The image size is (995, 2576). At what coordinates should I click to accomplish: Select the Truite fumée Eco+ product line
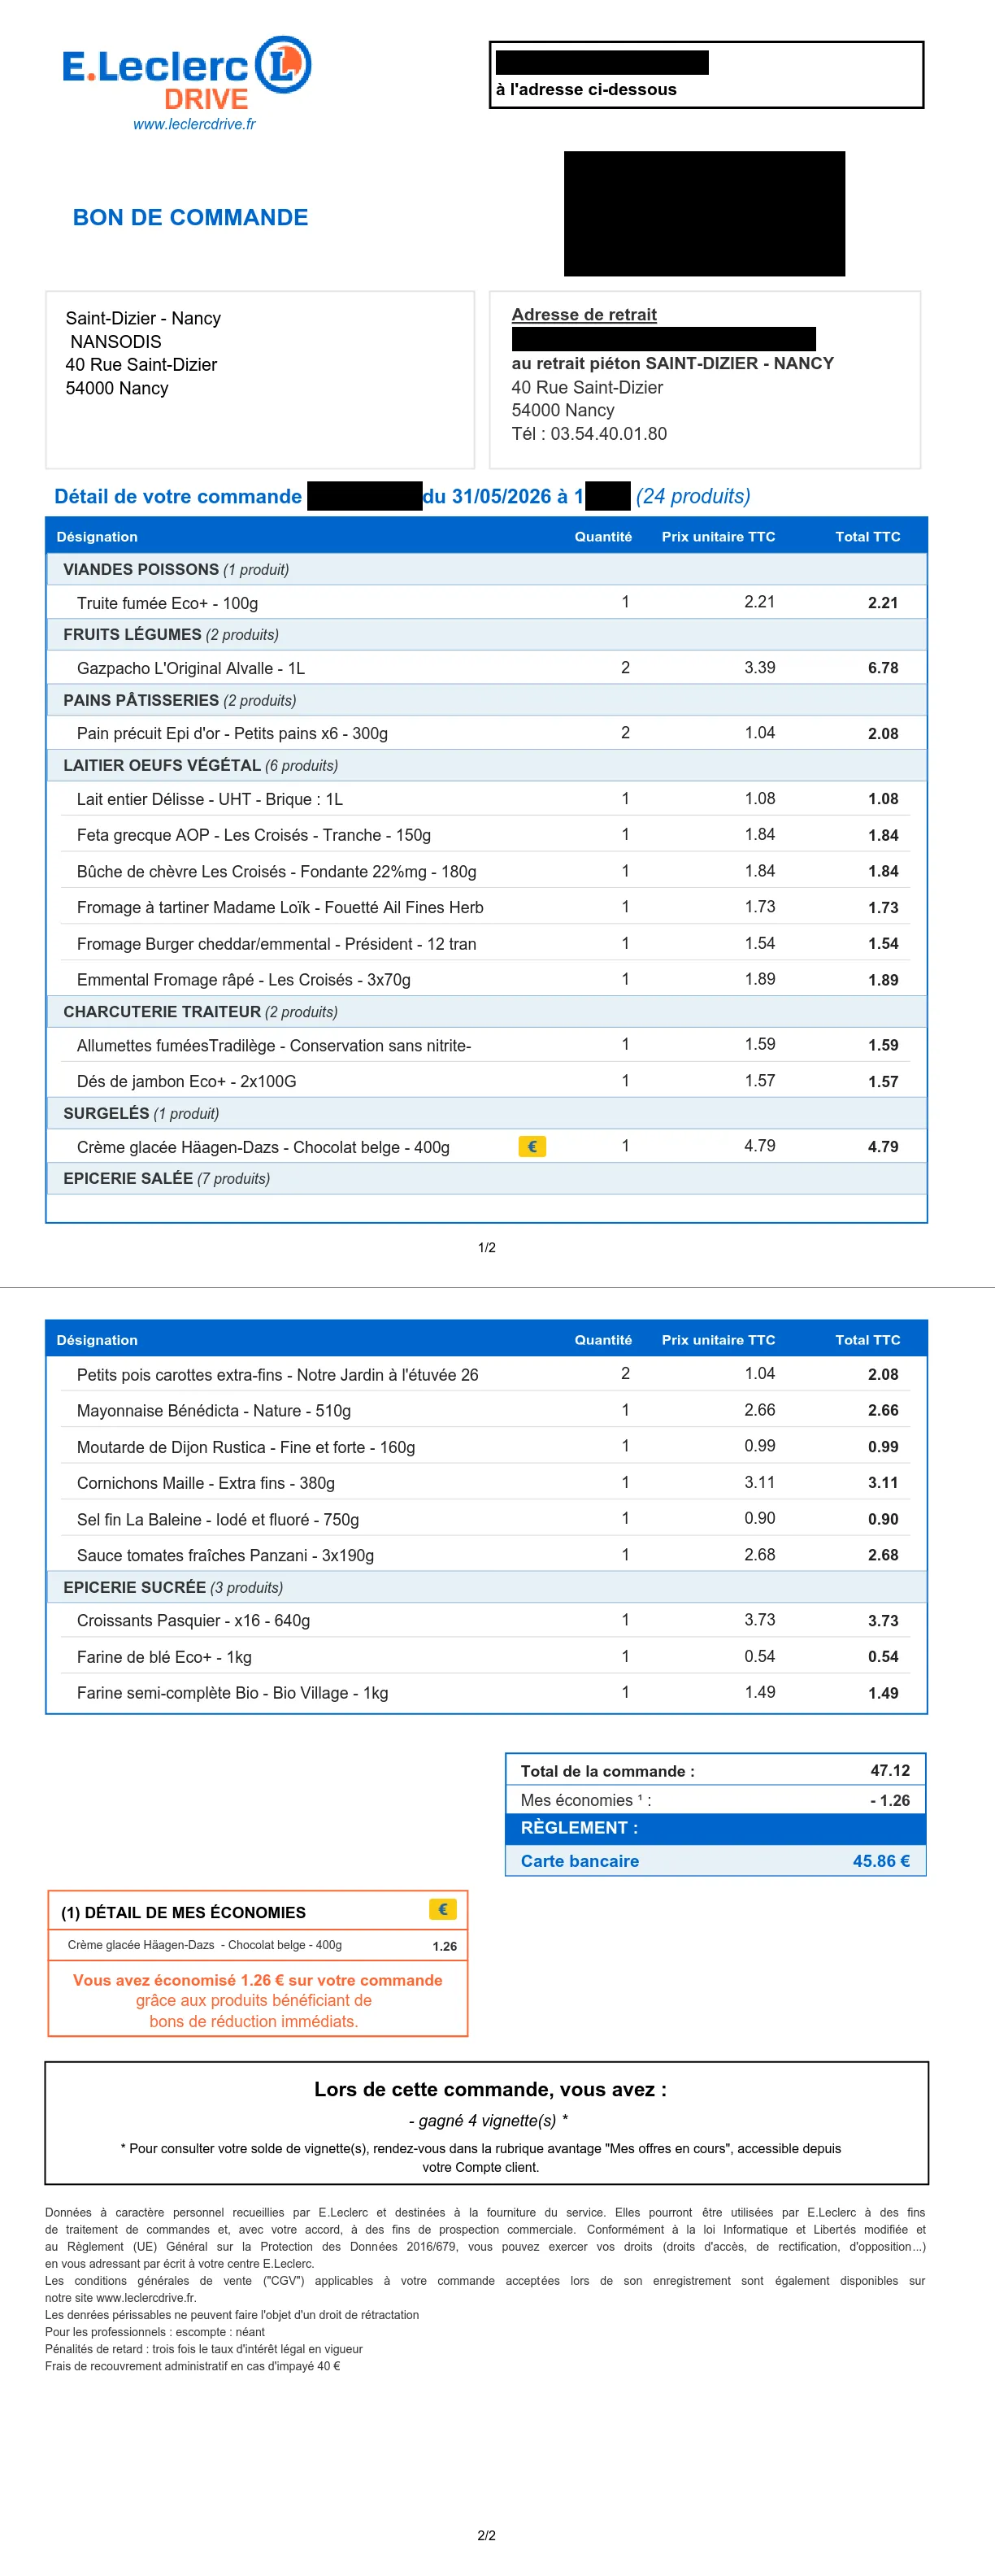[486, 602]
